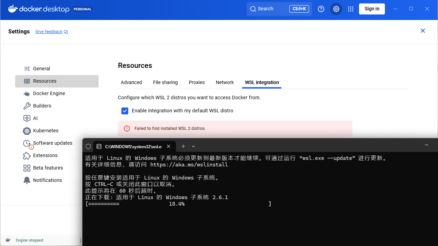Open Docker Engine settings section
Screen dimensions: 438x246
pos(57,93)
